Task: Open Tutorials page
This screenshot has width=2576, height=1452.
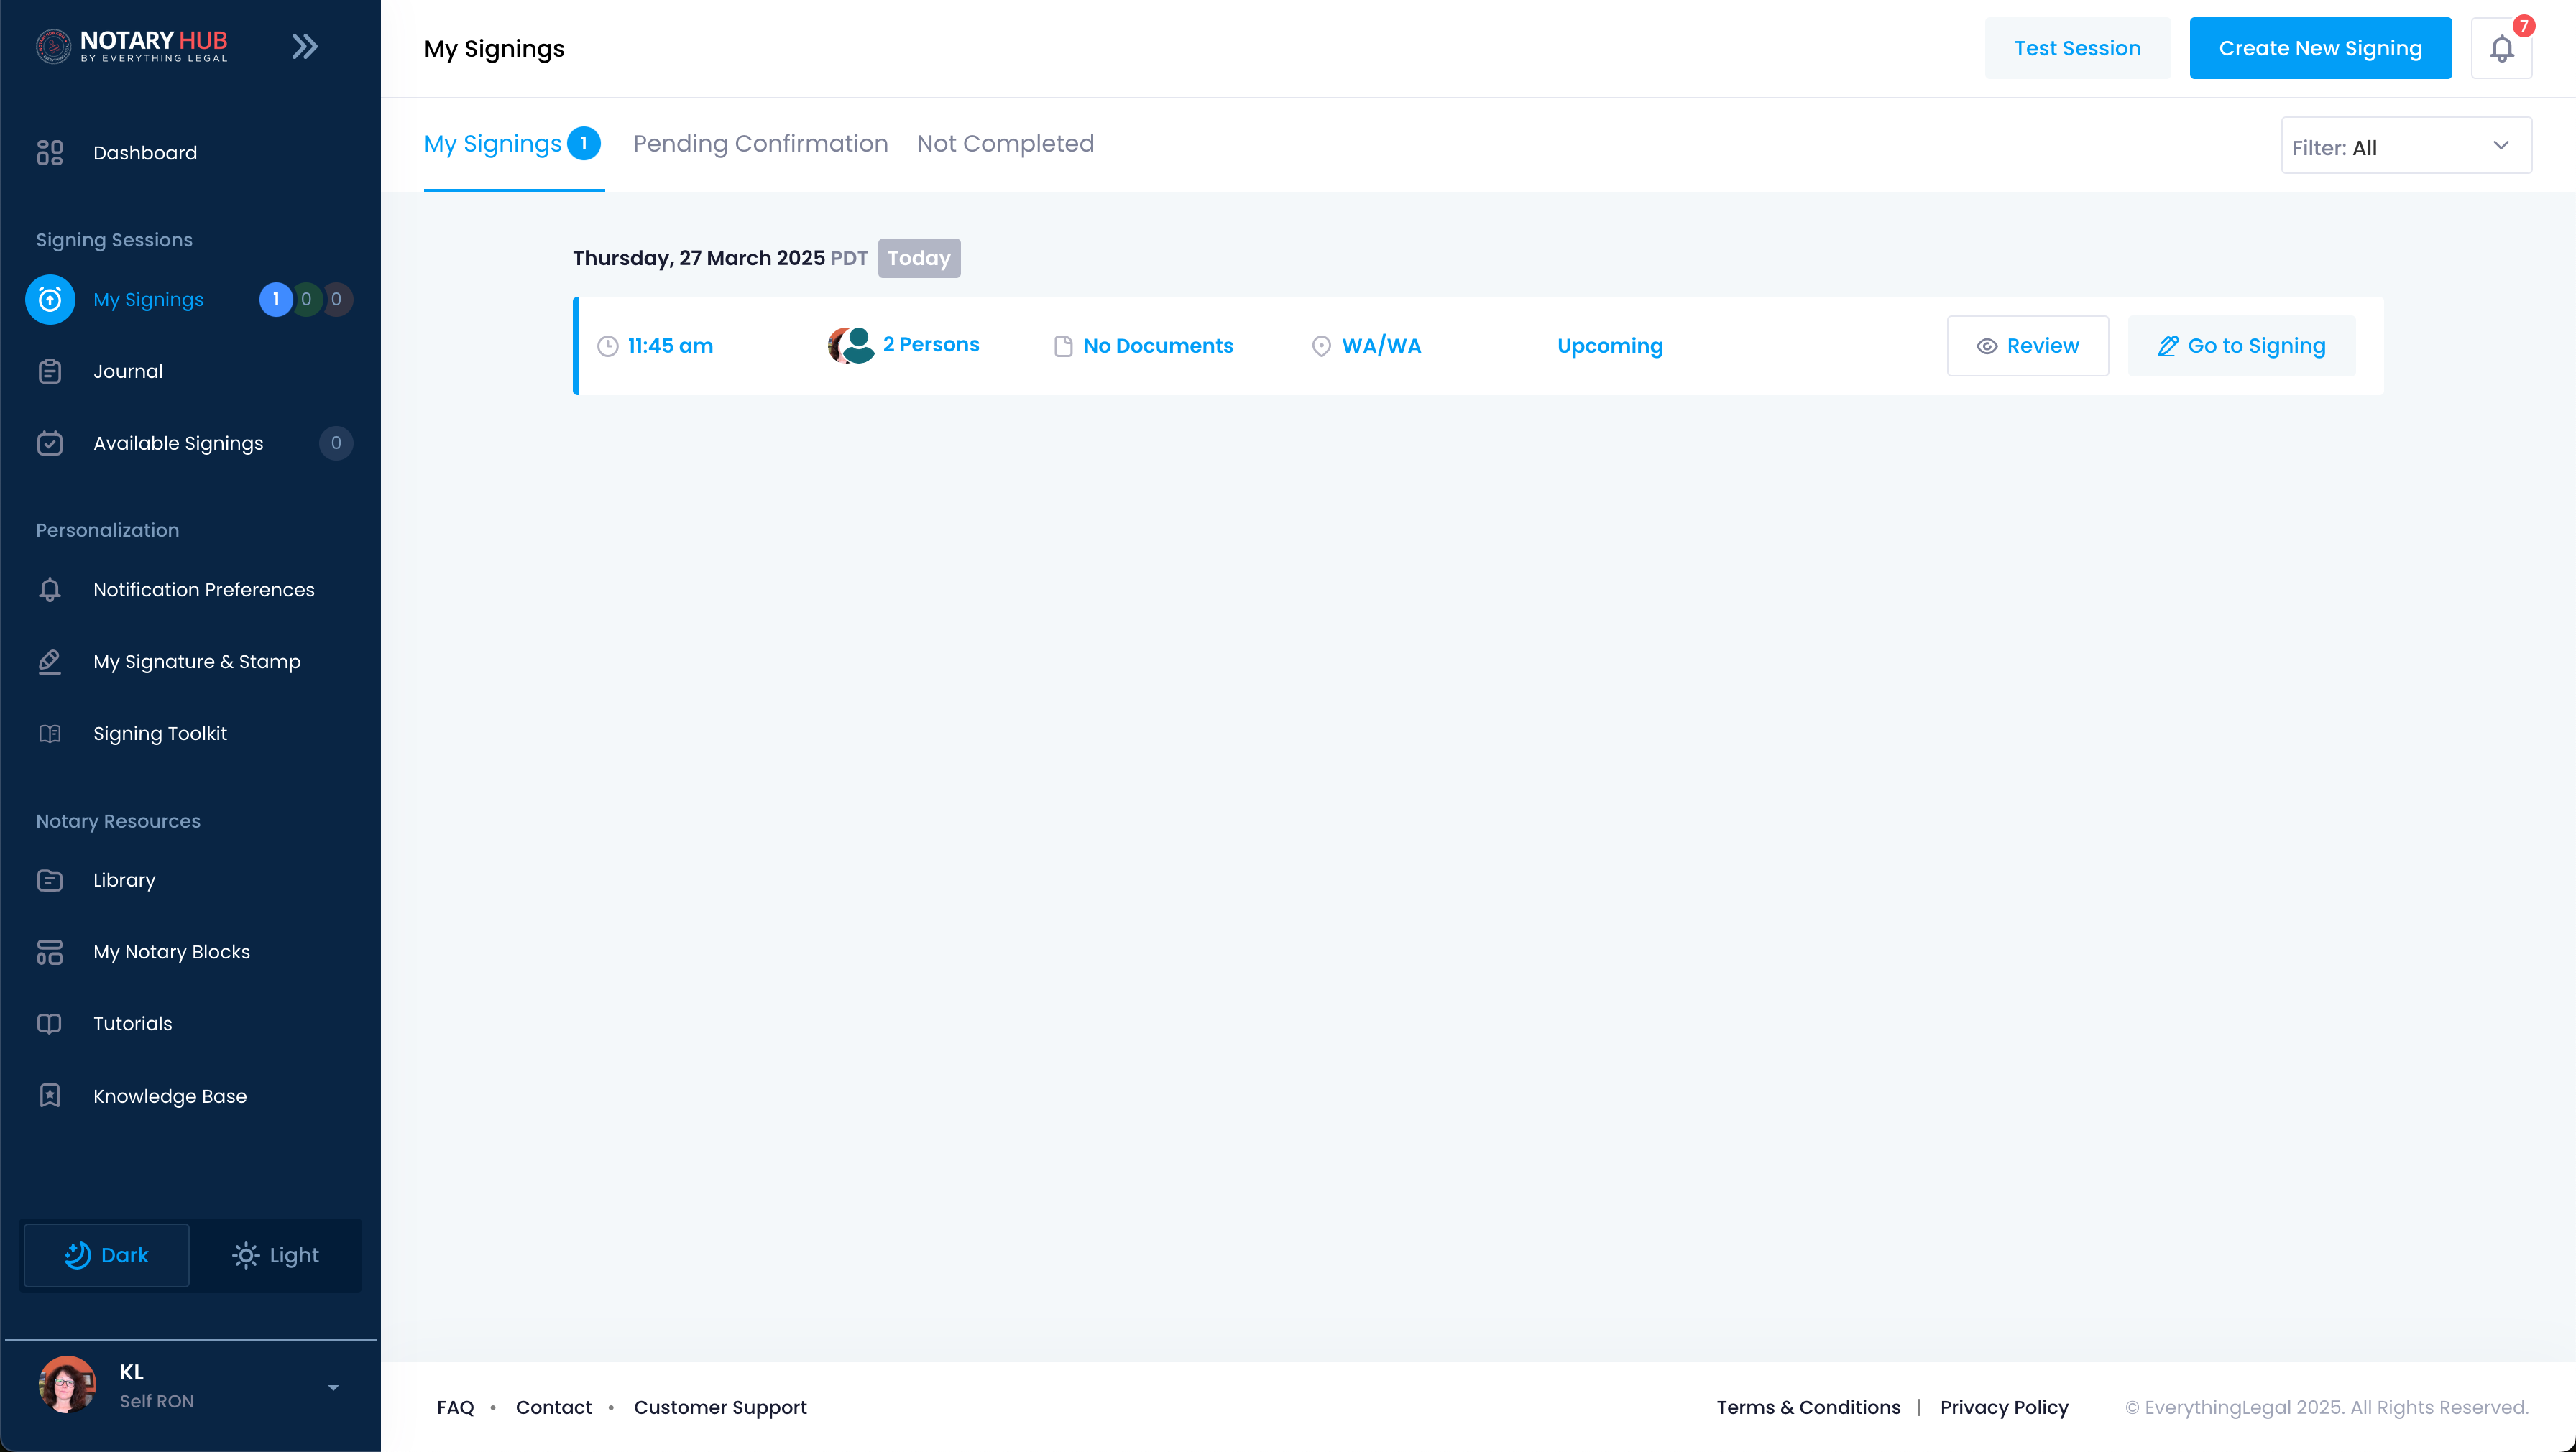Action: [x=133, y=1025]
